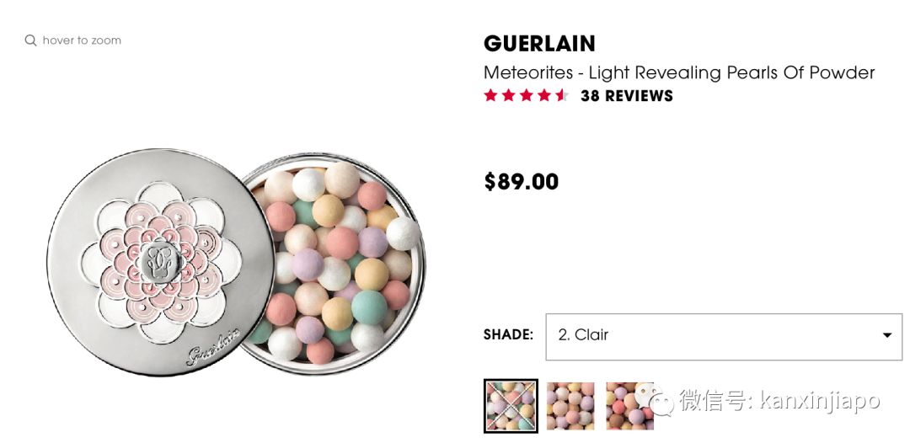Viewport: 910px width, 443px height.
Task: Select the first crossed-out shade swatch
Action: tap(511, 406)
